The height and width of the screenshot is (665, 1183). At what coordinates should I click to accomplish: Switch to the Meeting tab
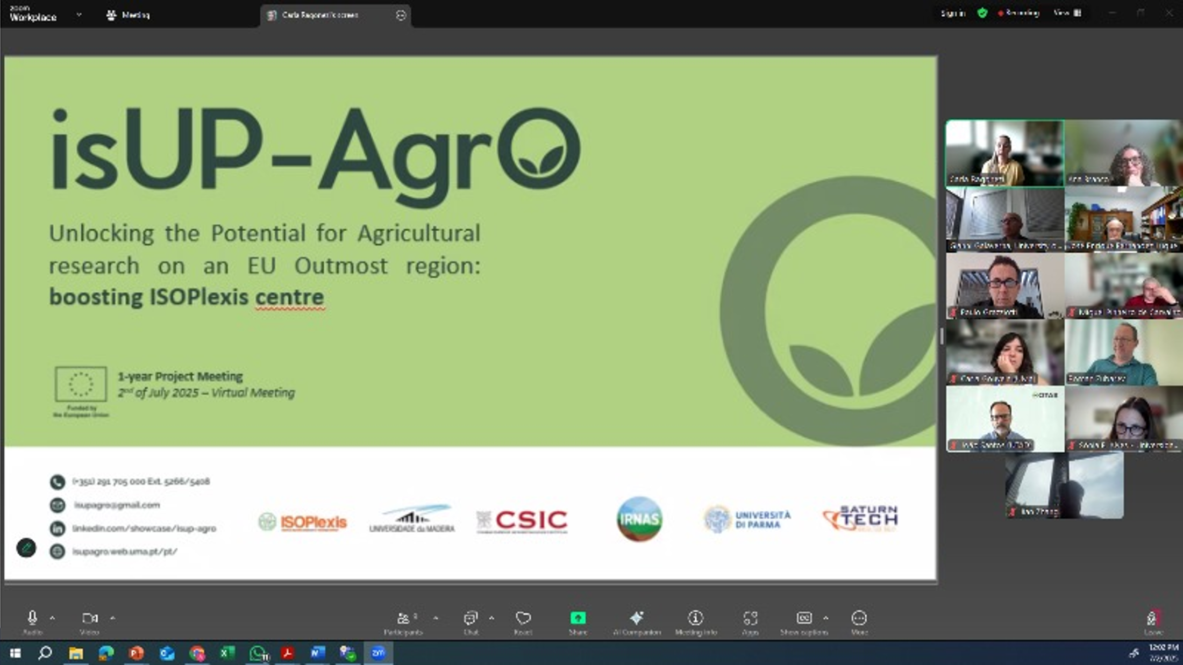coord(129,15)
